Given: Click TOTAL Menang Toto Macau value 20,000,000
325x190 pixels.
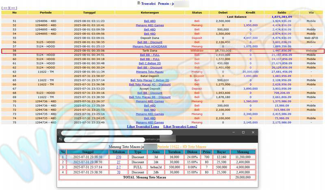Looking at the screenshot, I should pos(243,177).
